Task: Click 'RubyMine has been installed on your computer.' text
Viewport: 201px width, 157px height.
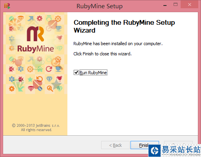Action: (118, 44)
